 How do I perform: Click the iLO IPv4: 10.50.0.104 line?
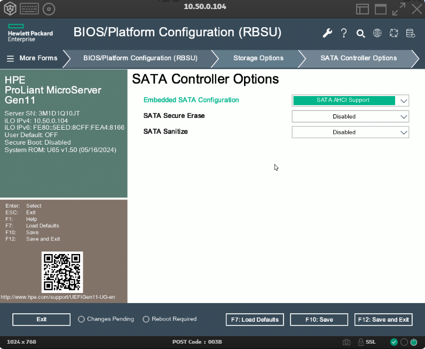(36, 121)
